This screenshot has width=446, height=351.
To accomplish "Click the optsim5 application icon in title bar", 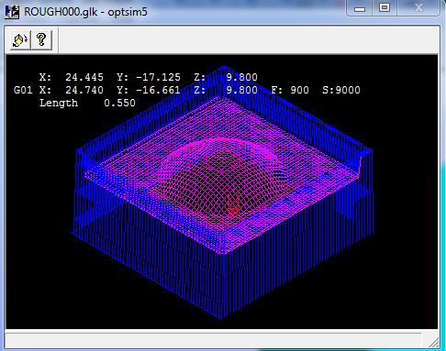I will tap(12, 12).
